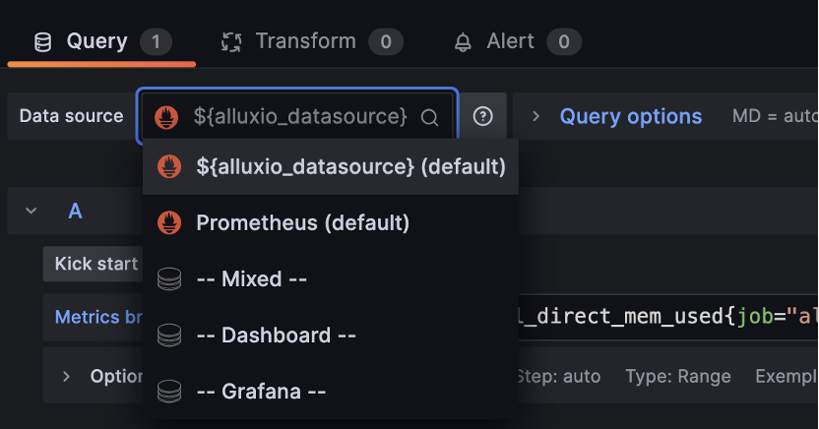Screen dimensions: 819x429
Task: Select ${alluxio_datasource} (default) from list
Action: [331, 167]
